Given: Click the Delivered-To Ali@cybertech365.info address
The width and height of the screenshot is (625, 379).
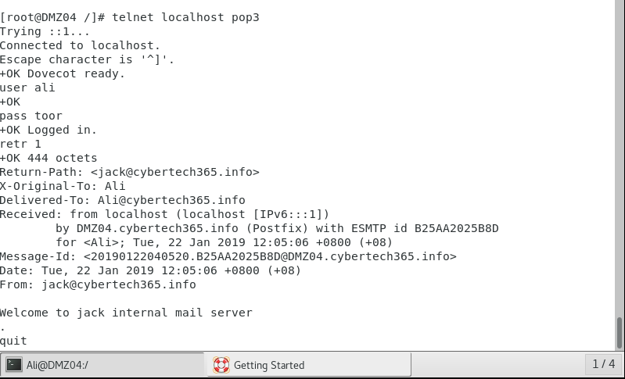Looking at the screenshot, I should (x=171, y=200).
